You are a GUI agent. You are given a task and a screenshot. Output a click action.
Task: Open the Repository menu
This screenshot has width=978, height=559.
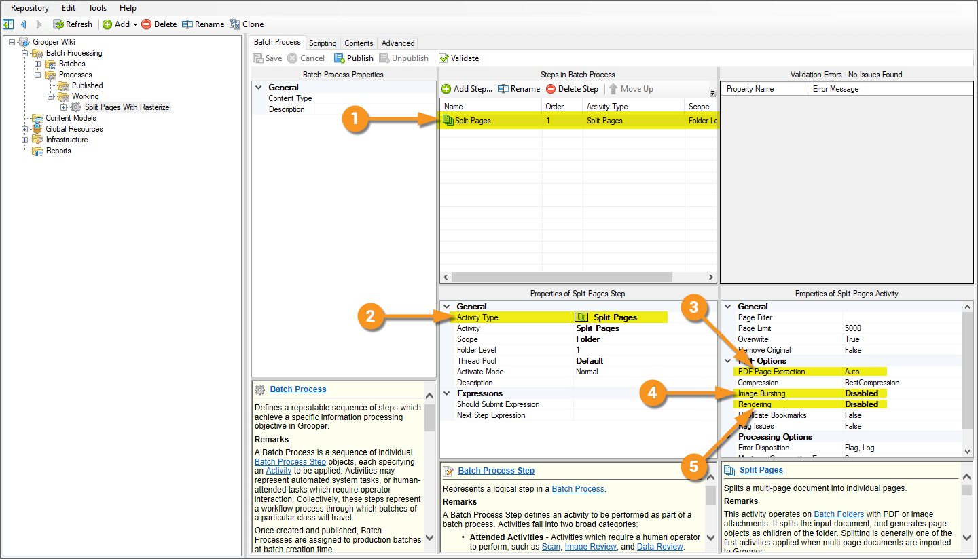(30, 8)
